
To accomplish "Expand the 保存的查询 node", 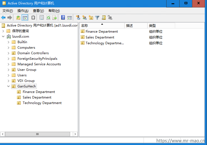I will 3,31.
